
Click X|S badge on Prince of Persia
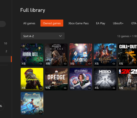pos(24,112)
